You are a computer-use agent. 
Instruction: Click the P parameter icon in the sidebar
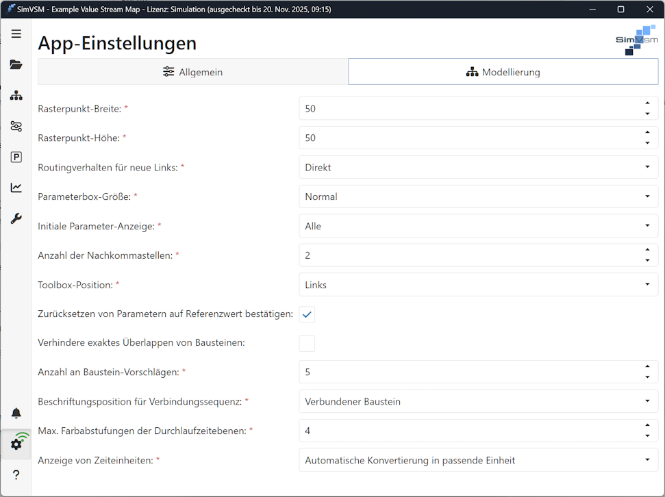(x=16, y=157)
